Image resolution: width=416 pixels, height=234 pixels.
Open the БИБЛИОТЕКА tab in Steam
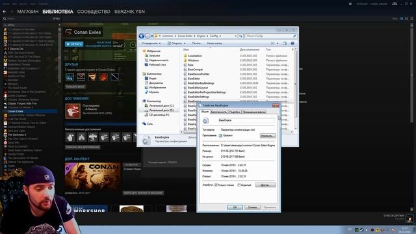pos(58,12)
